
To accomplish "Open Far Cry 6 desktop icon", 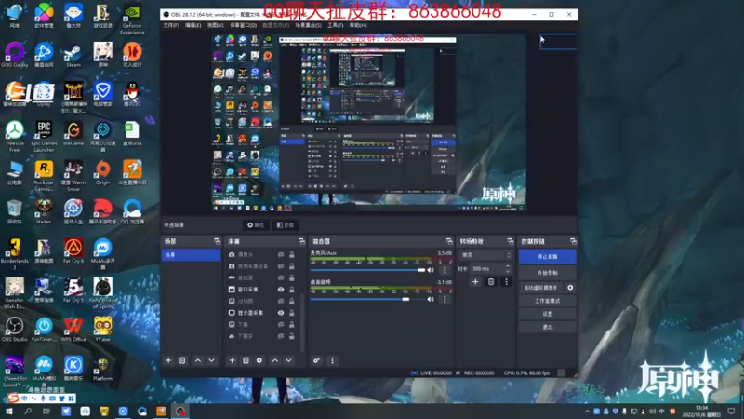I will pos(73,251).
